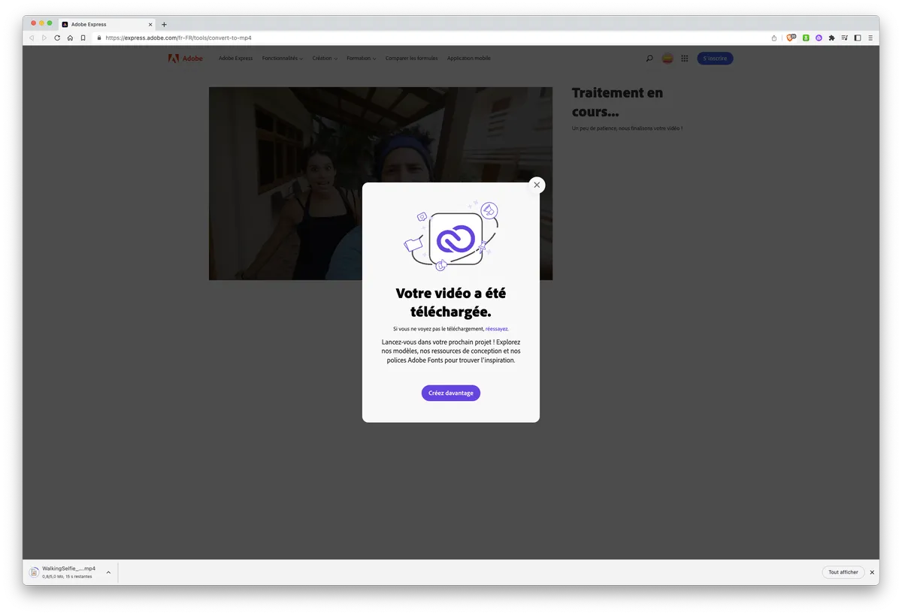Open the Adobe Express nav link
This screenshot has width=902, height=615.
235,59
